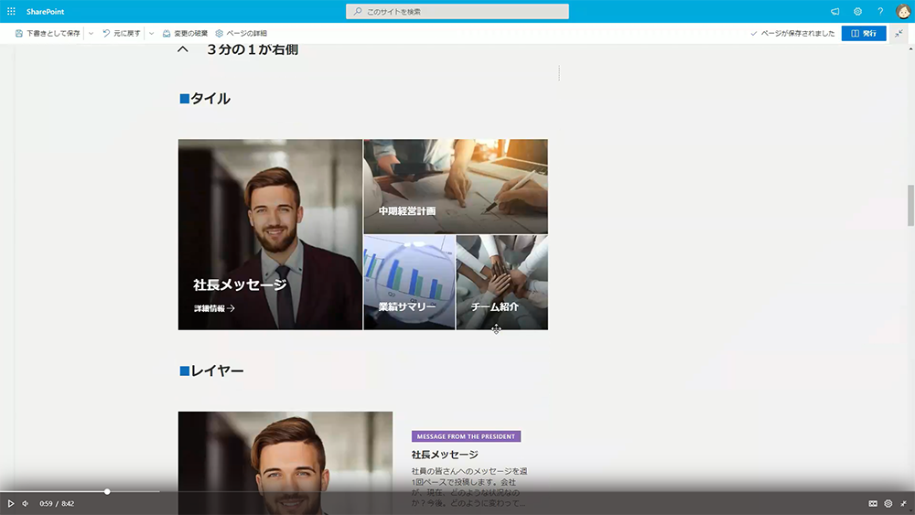915x515 pixels.
Task: Click the page vertical scrollbar thumb
Action: pyautogui.click(x=910, y=205)
